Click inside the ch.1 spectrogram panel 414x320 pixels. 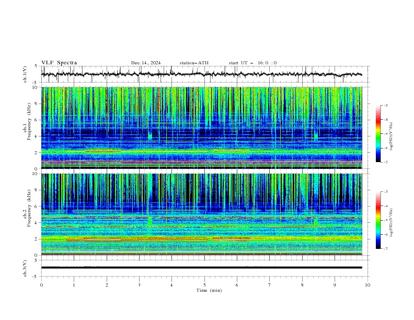click(202, 128)
